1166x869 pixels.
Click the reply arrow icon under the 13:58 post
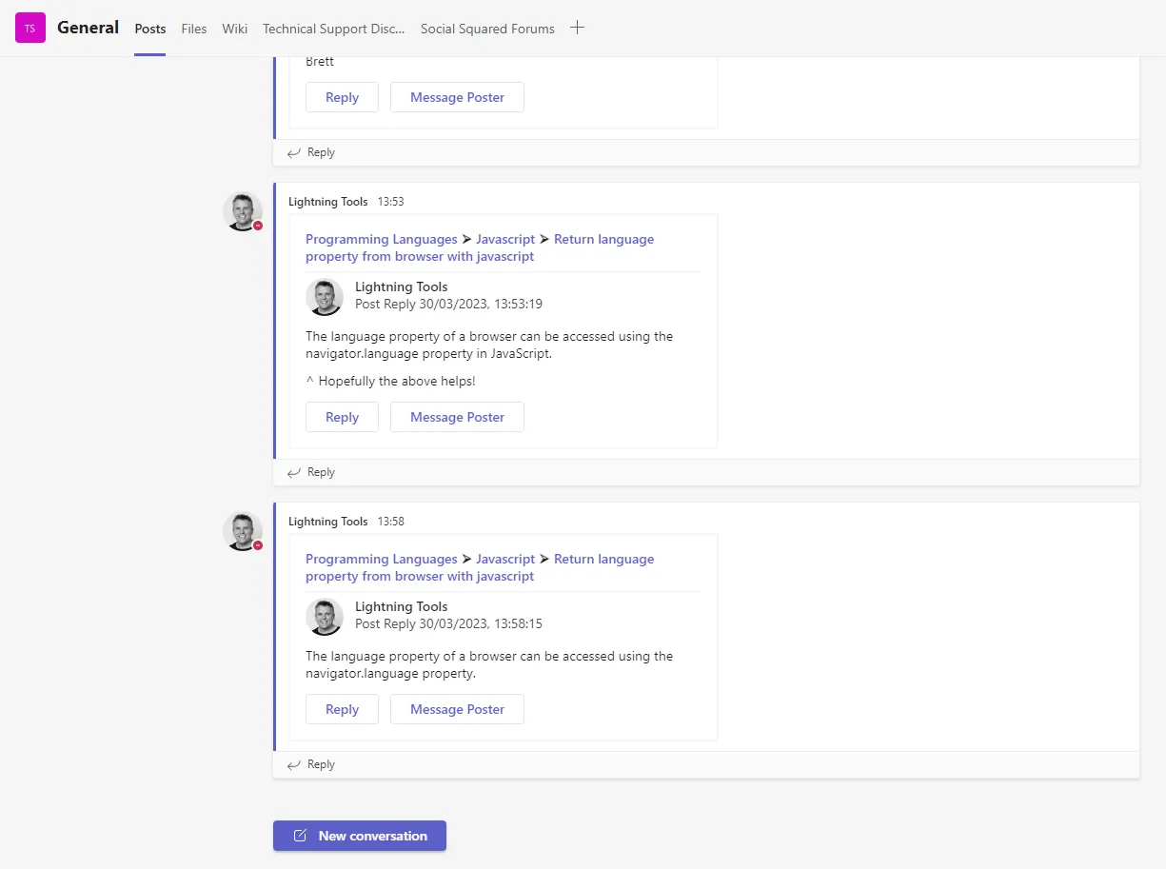click(293, 764)
